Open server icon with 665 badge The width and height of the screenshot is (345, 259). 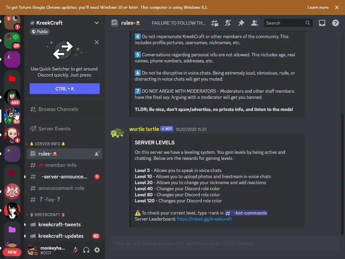coord(12,97)
